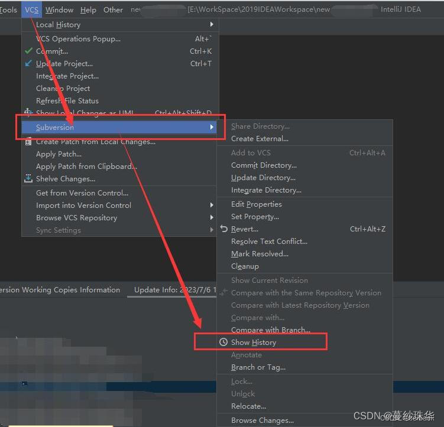Click the blue Update Project arrow icon
This screenshot has width=444, height=427.
(28, 63)
